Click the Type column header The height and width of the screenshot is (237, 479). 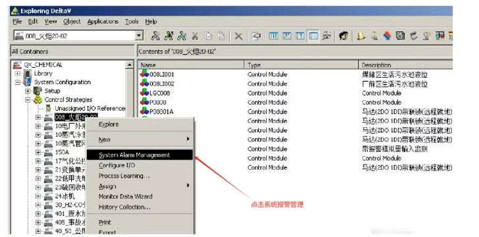coord(302,65)
